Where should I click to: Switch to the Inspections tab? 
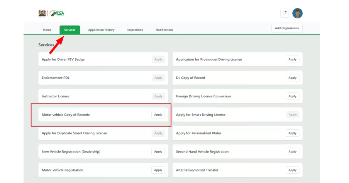(x=135, y=30)
